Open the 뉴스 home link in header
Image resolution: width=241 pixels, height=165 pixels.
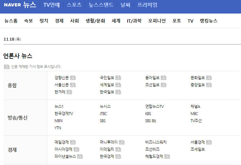pyautogui.click(x=30, y=5)
